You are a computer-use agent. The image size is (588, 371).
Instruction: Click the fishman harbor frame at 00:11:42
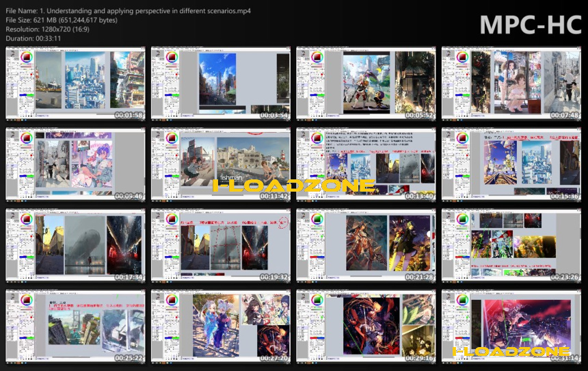coord(221,164)
